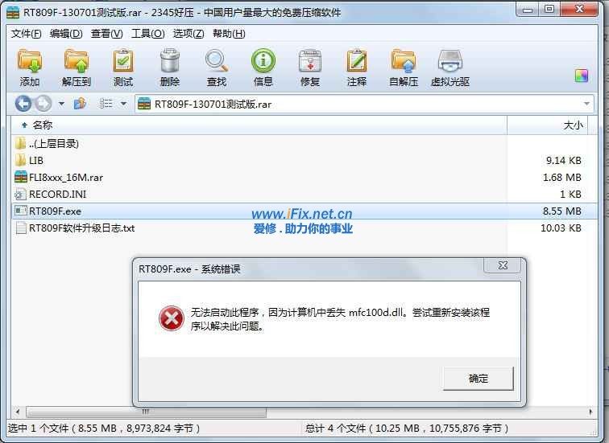Expand the back-history dropdown arrow
The image size is (609, 443).
click(x=61, y=104)
